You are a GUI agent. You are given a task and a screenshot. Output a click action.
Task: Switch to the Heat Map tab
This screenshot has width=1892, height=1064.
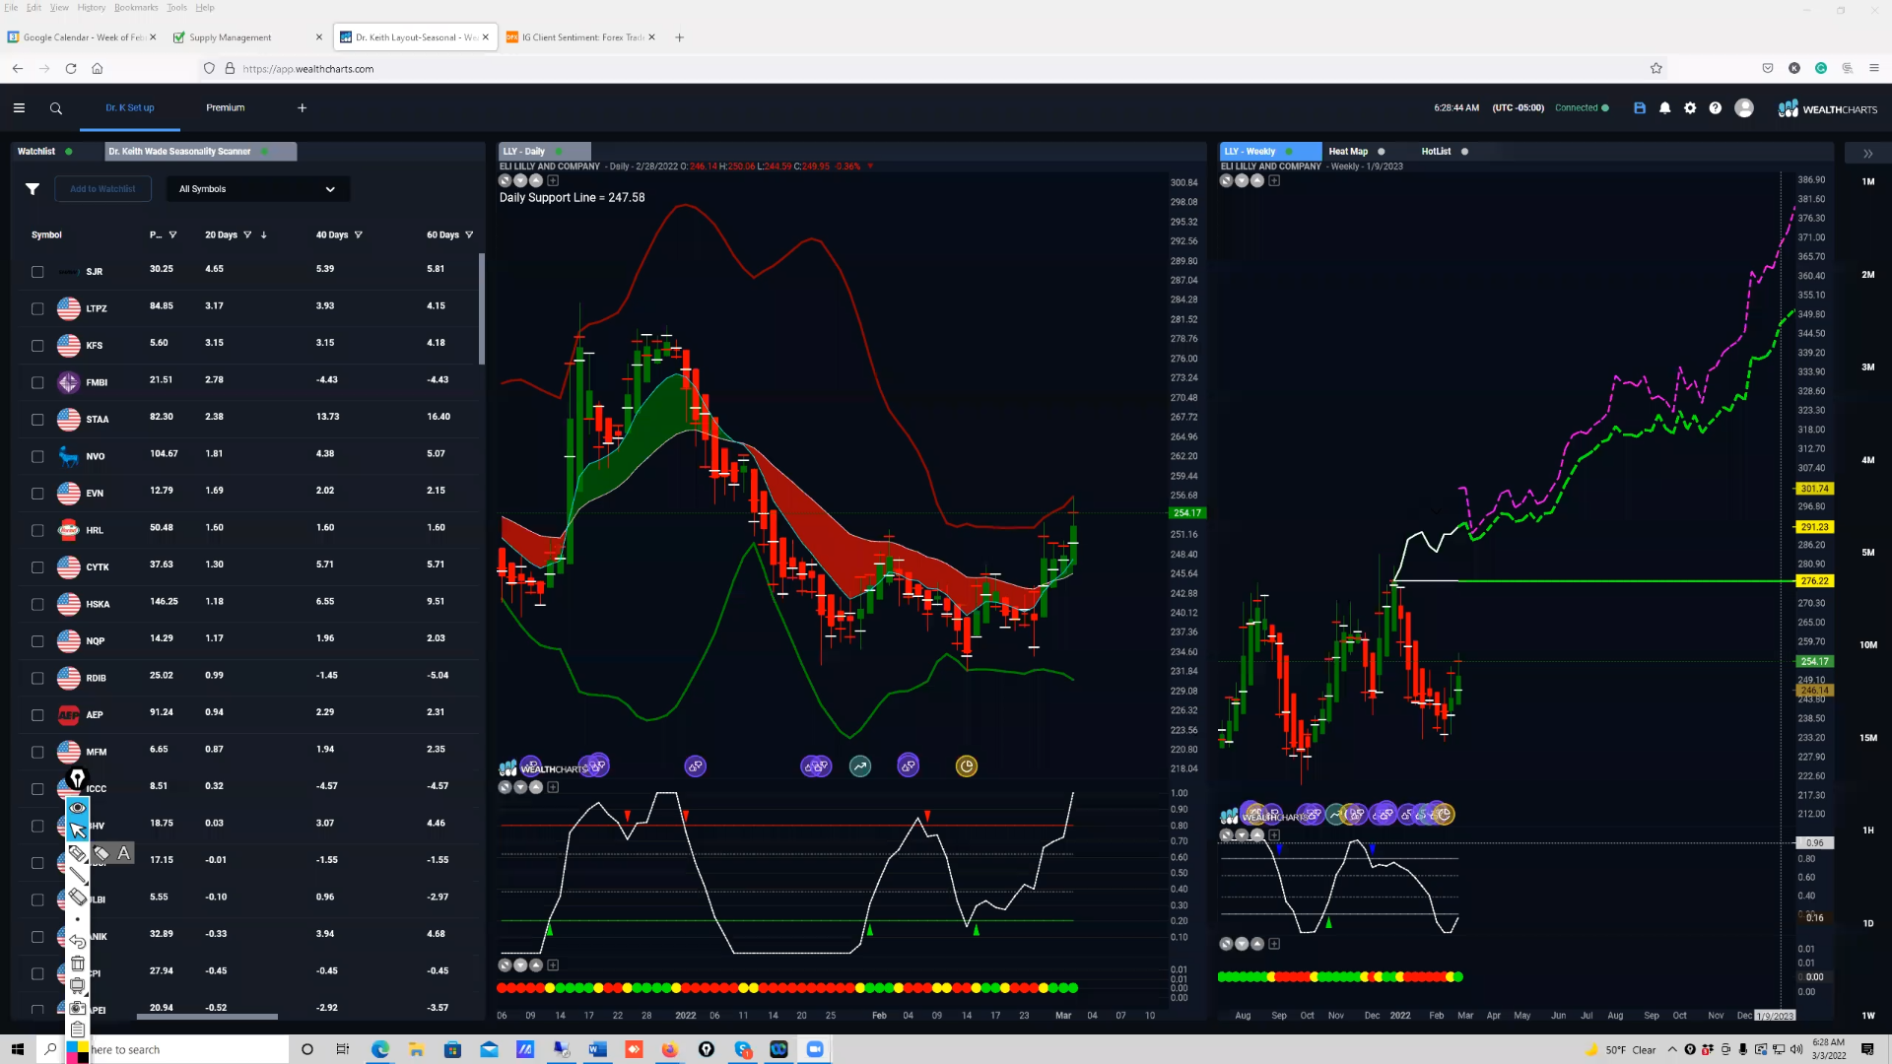click(x=1348, y=152)
